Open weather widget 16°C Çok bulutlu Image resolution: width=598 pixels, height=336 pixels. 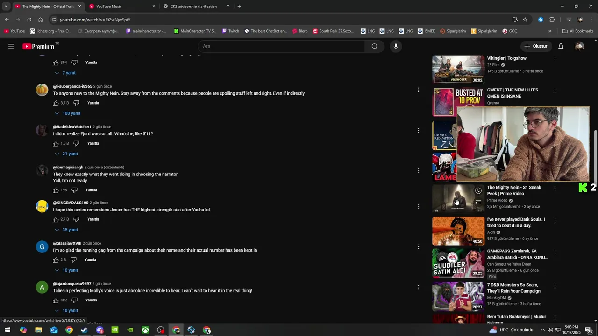point(511,330)
